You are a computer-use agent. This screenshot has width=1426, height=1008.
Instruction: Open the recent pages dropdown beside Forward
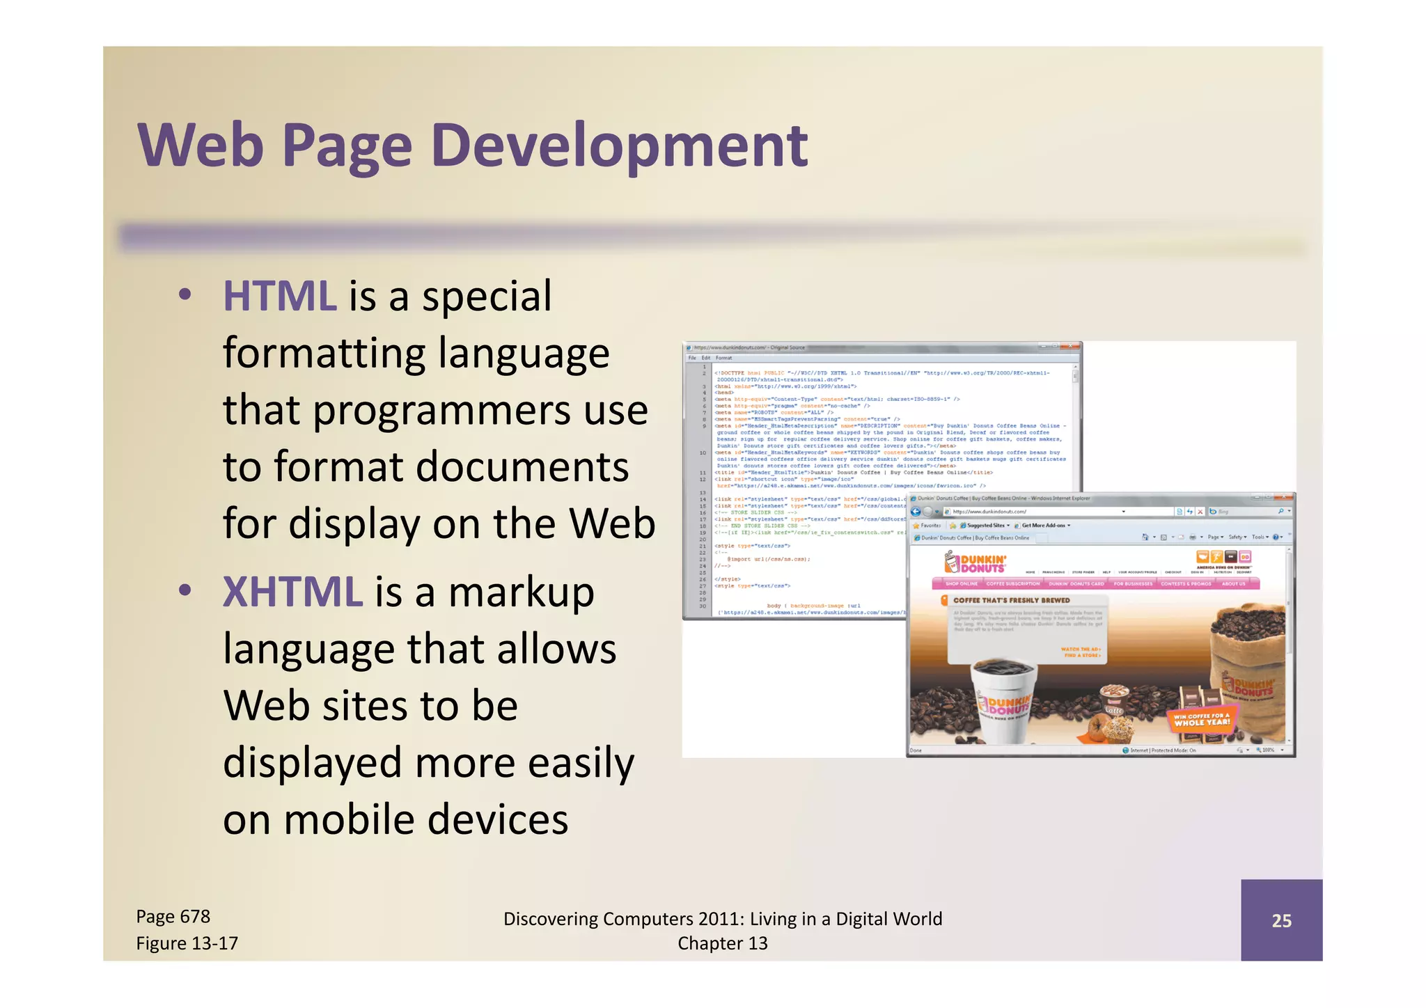937,512
